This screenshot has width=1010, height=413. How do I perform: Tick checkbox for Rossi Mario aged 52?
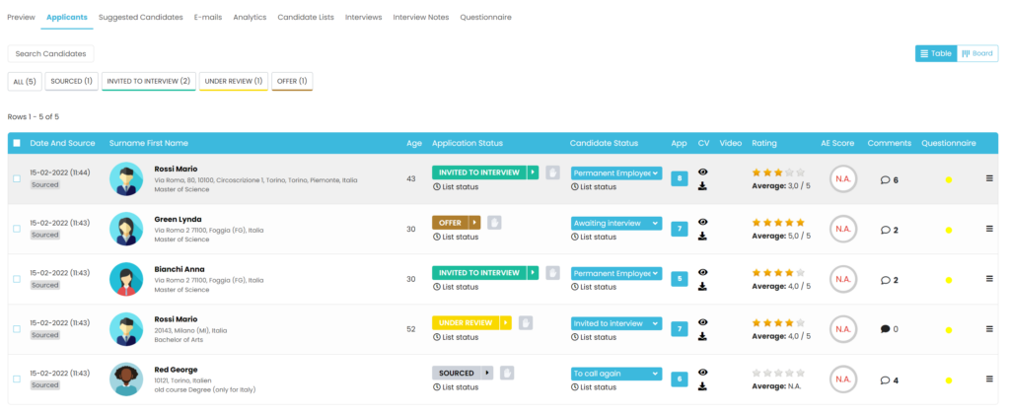17,329
